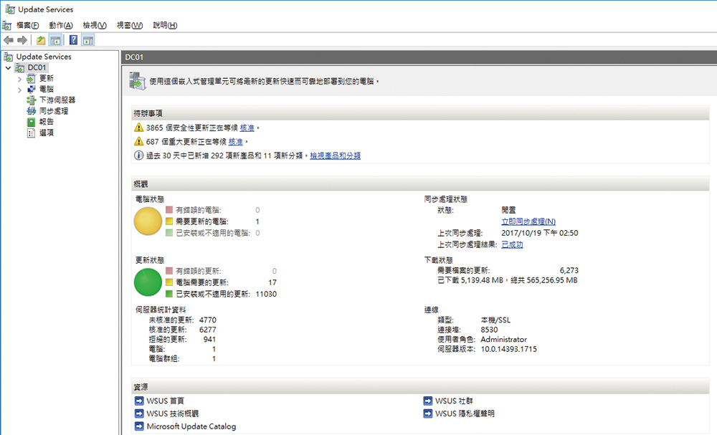Select the Update Services root tree label
Image resolution: width=717 pixels, height=435 pixels.
point(44,57)
